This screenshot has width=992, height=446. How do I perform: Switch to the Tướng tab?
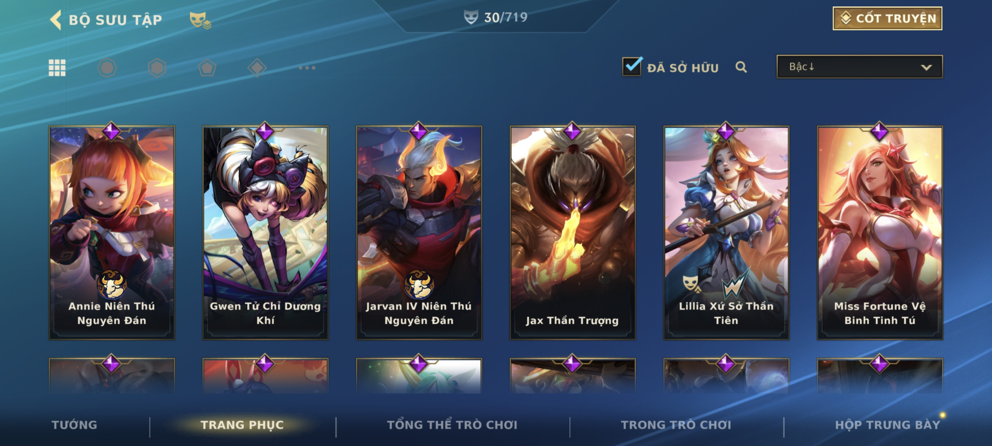pyautogui.click(x=74, y=425)
